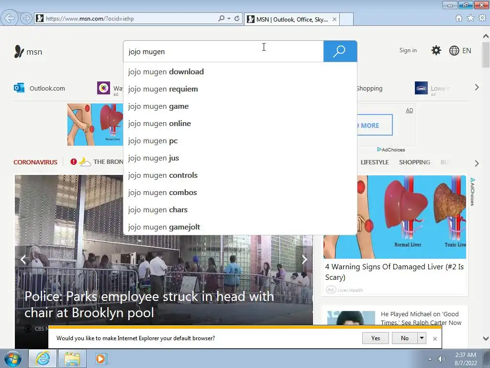
Task: Choose suggestion 'jojo mugen gamejolt'
Action: [240, 227]
